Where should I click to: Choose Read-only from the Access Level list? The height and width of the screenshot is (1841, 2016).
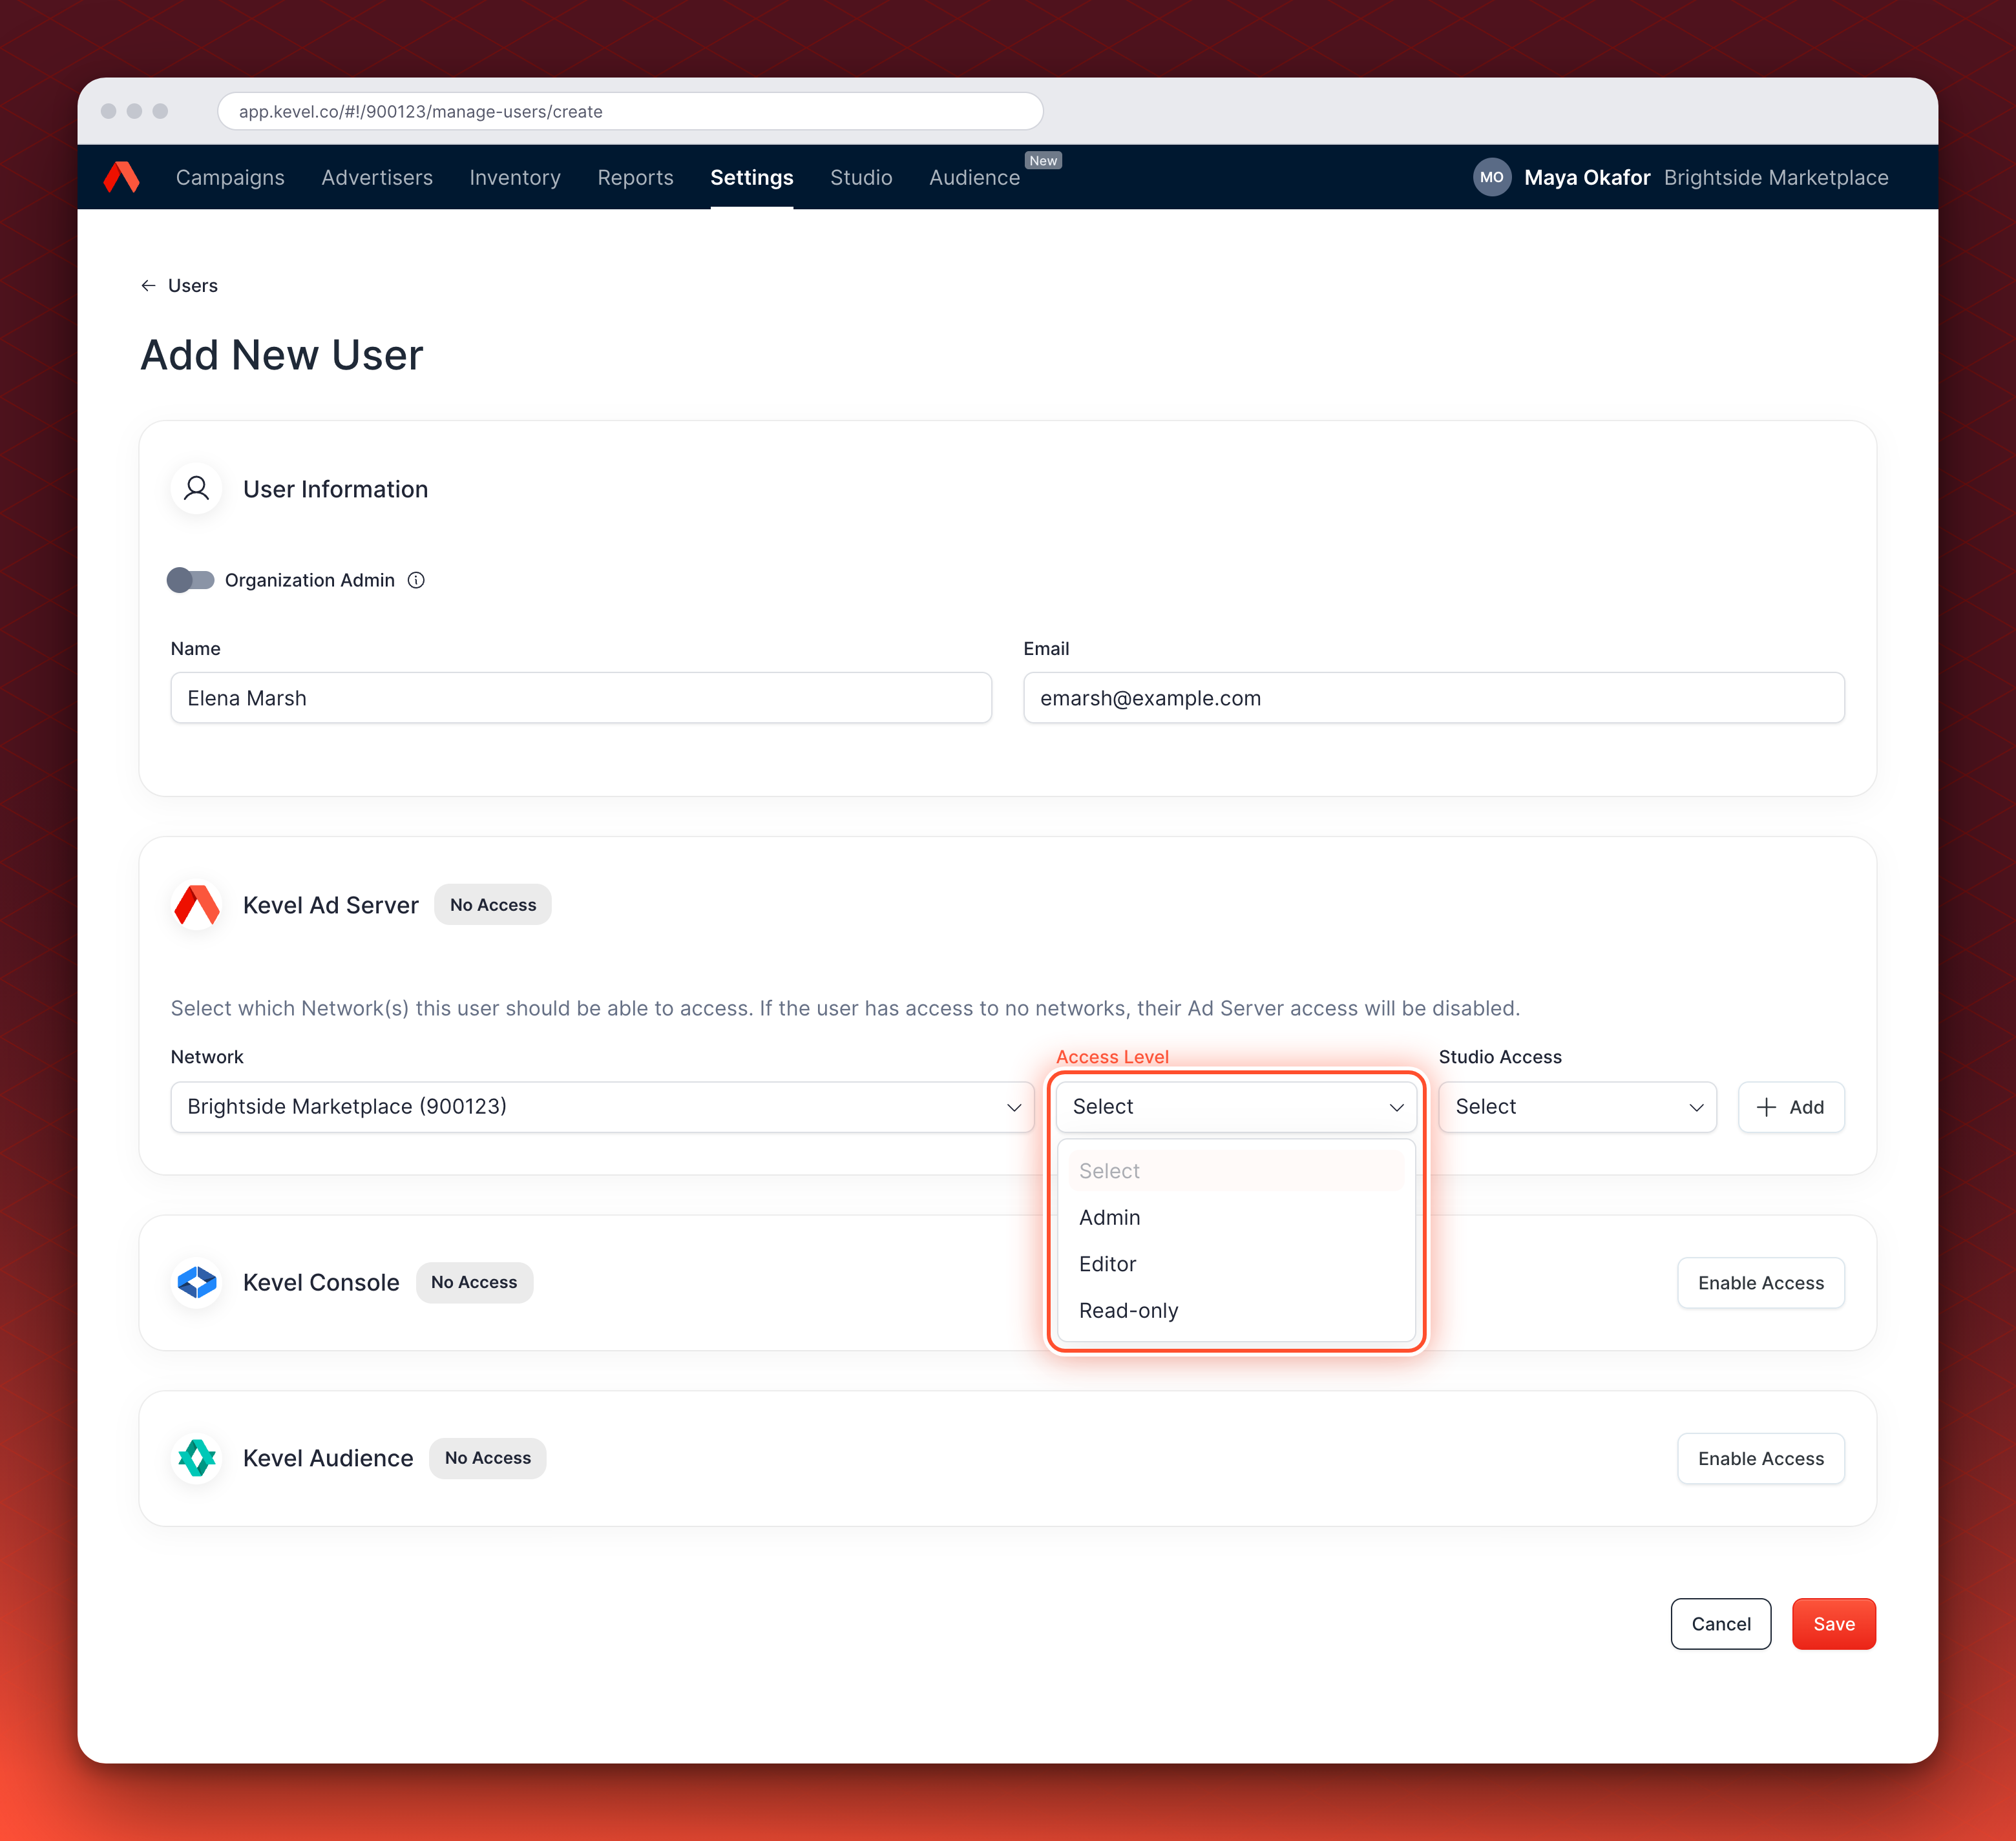(1236, 1310)
